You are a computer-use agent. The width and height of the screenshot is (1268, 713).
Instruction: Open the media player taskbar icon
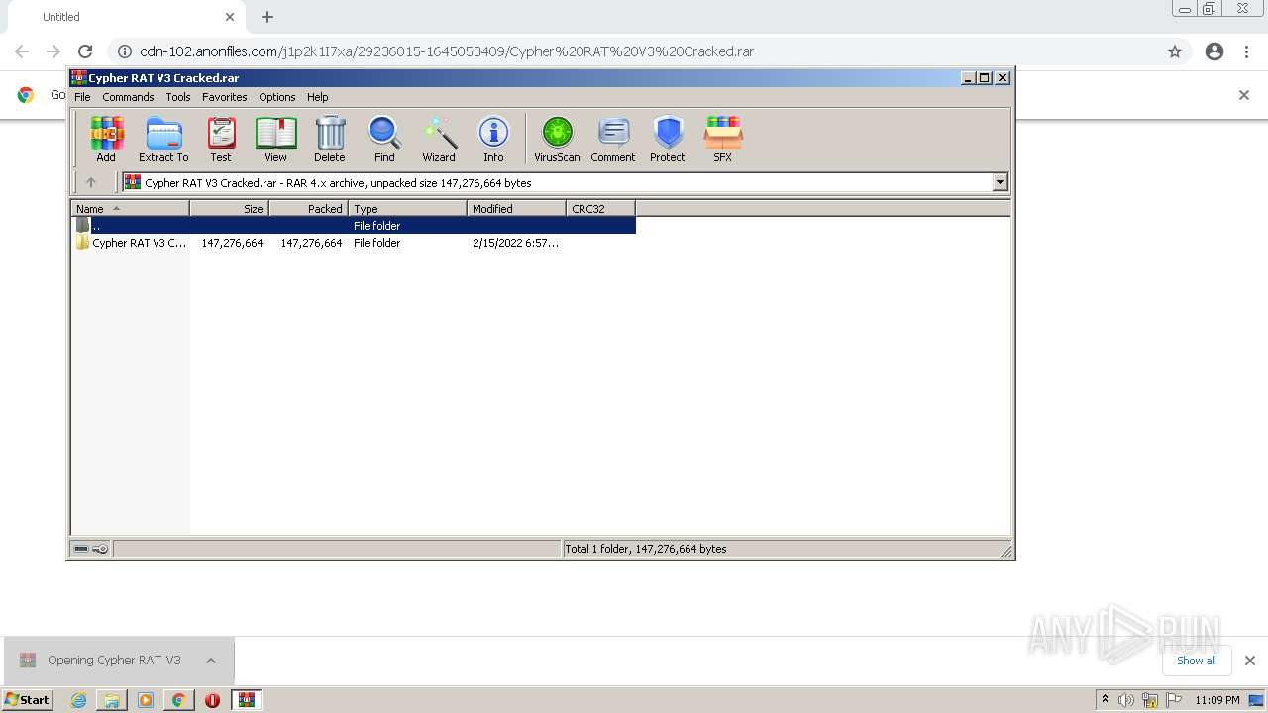click(x=146, y=700)
